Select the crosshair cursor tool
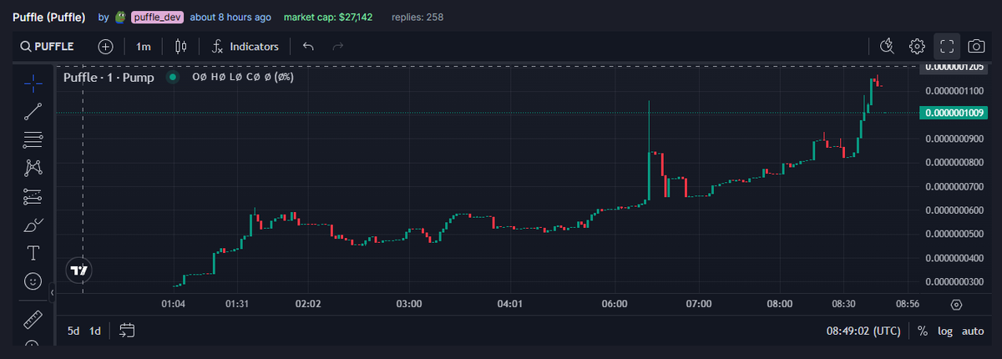Screen dimensions: 1002x359 (x=33, y=82)
